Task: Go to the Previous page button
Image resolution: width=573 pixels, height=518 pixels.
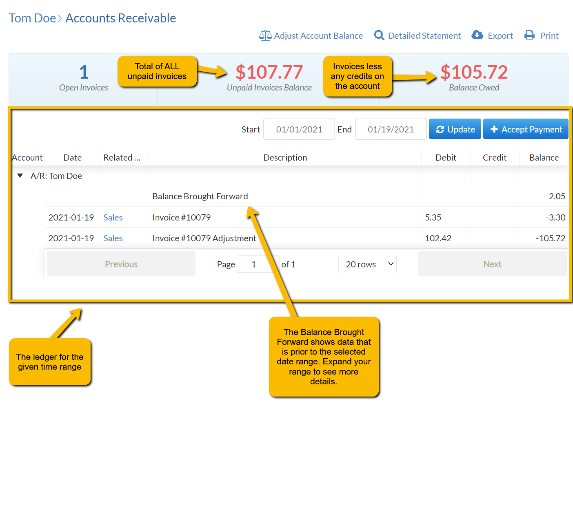Action: coord(121,264)
